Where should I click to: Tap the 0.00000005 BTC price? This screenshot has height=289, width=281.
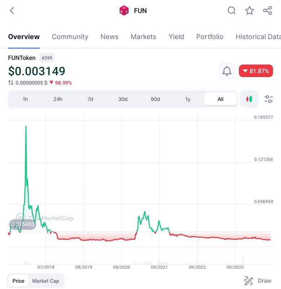[31, 83]
